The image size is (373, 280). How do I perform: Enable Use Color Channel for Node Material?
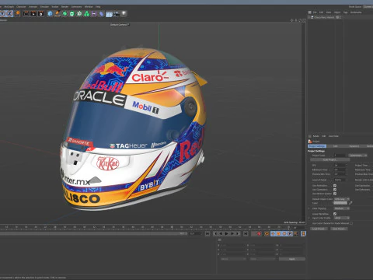pyautogui.click(x=351, y=223)
